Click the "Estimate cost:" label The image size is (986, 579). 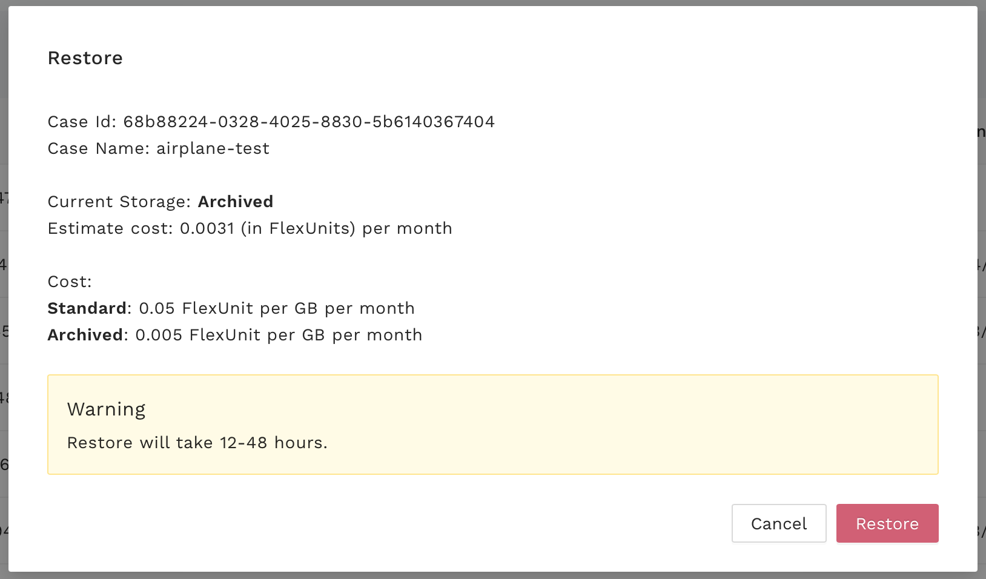[110, 228]
